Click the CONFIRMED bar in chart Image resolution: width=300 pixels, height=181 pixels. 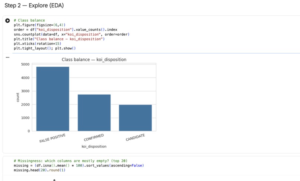[x=94, y=112]
